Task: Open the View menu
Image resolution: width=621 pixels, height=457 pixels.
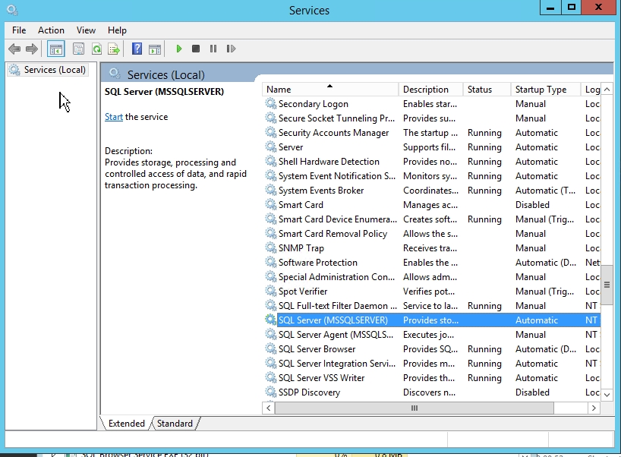Action: 86,30
